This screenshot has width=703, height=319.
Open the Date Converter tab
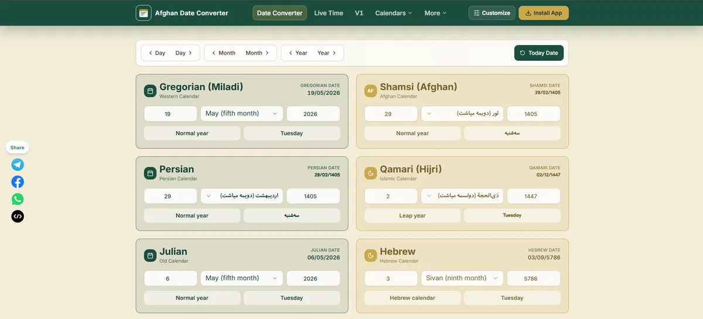279,13
